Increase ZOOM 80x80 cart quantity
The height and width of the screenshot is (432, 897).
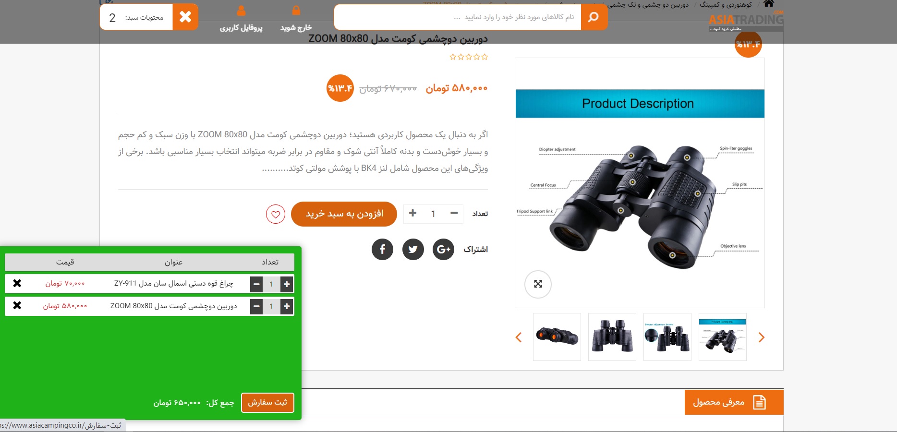click(x=287, y=306)
